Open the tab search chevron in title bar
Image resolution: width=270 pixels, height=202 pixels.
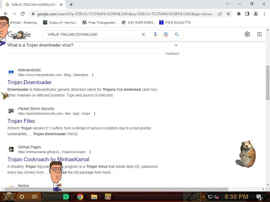pos(228,4)
